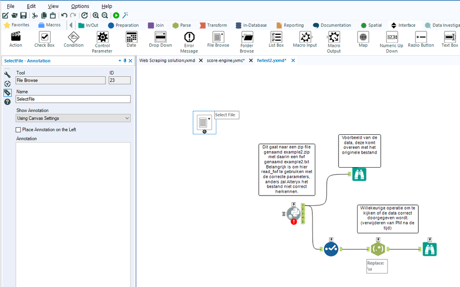The height and width of the screenshot is (287, 460).
Task: Undo the last action
Action: click(64, 15)
